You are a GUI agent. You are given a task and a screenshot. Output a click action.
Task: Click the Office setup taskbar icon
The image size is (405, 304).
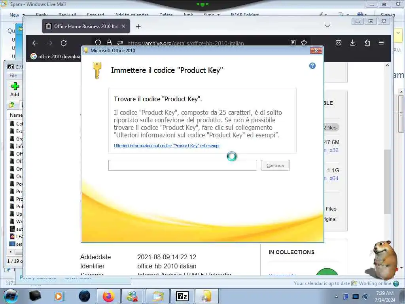206,296
